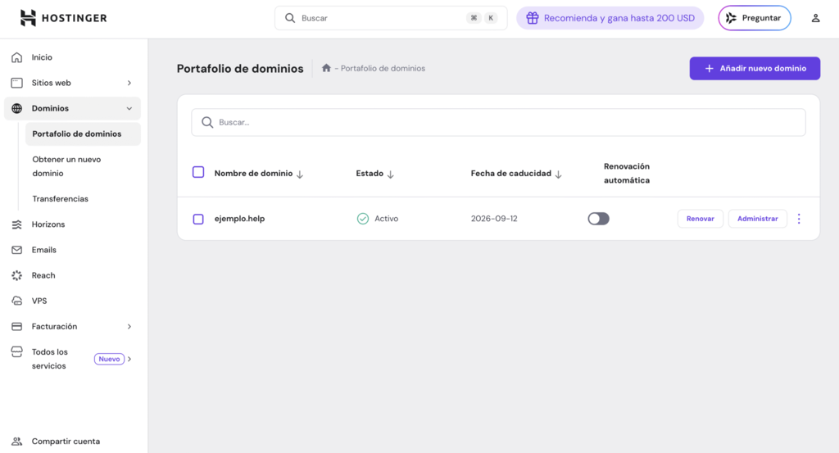Click the Nuevo badge in the sidebar
Image resolution: width=839 pixels, height=453 pixels.
coord(109,359)
